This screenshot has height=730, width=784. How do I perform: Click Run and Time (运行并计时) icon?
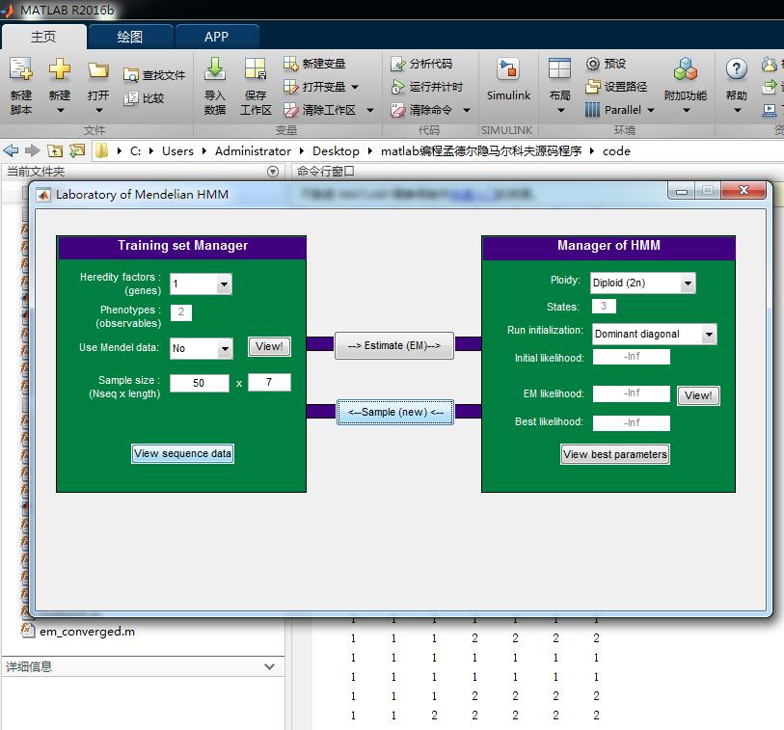point(398,87)
